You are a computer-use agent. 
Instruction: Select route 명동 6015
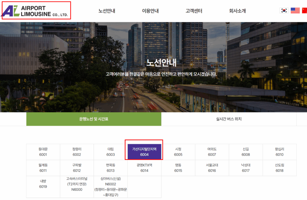pyautogui.click(x=178, y=168)
